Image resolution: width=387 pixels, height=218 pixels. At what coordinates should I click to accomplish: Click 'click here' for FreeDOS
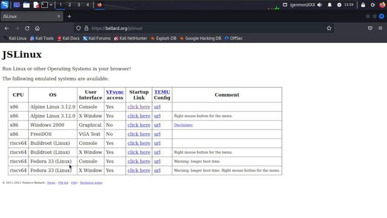[x=138, y=134]
